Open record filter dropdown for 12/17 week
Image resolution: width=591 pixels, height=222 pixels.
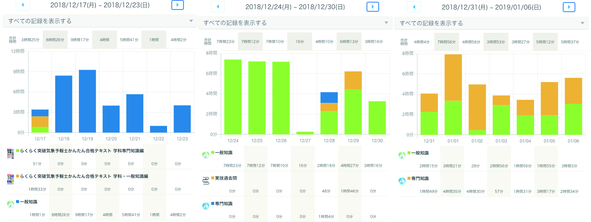tap(100, 21)
